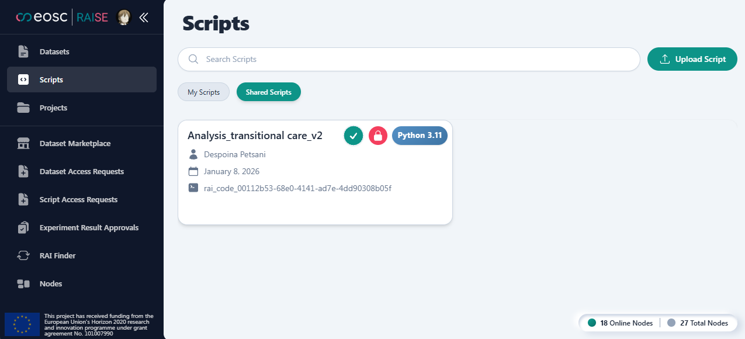
Task: Click the Dataset Marketplace storefront icon
Action: click(24, 143)
